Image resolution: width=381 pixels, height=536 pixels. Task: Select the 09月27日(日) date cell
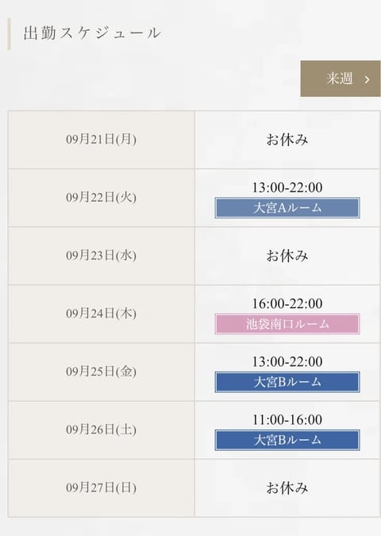click(x=101, y=488)
